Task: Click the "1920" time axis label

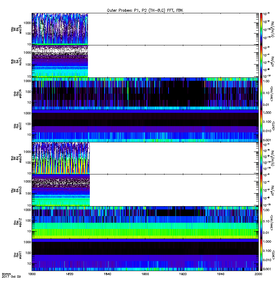Action: pyautogui.click(x=183, y=274)
